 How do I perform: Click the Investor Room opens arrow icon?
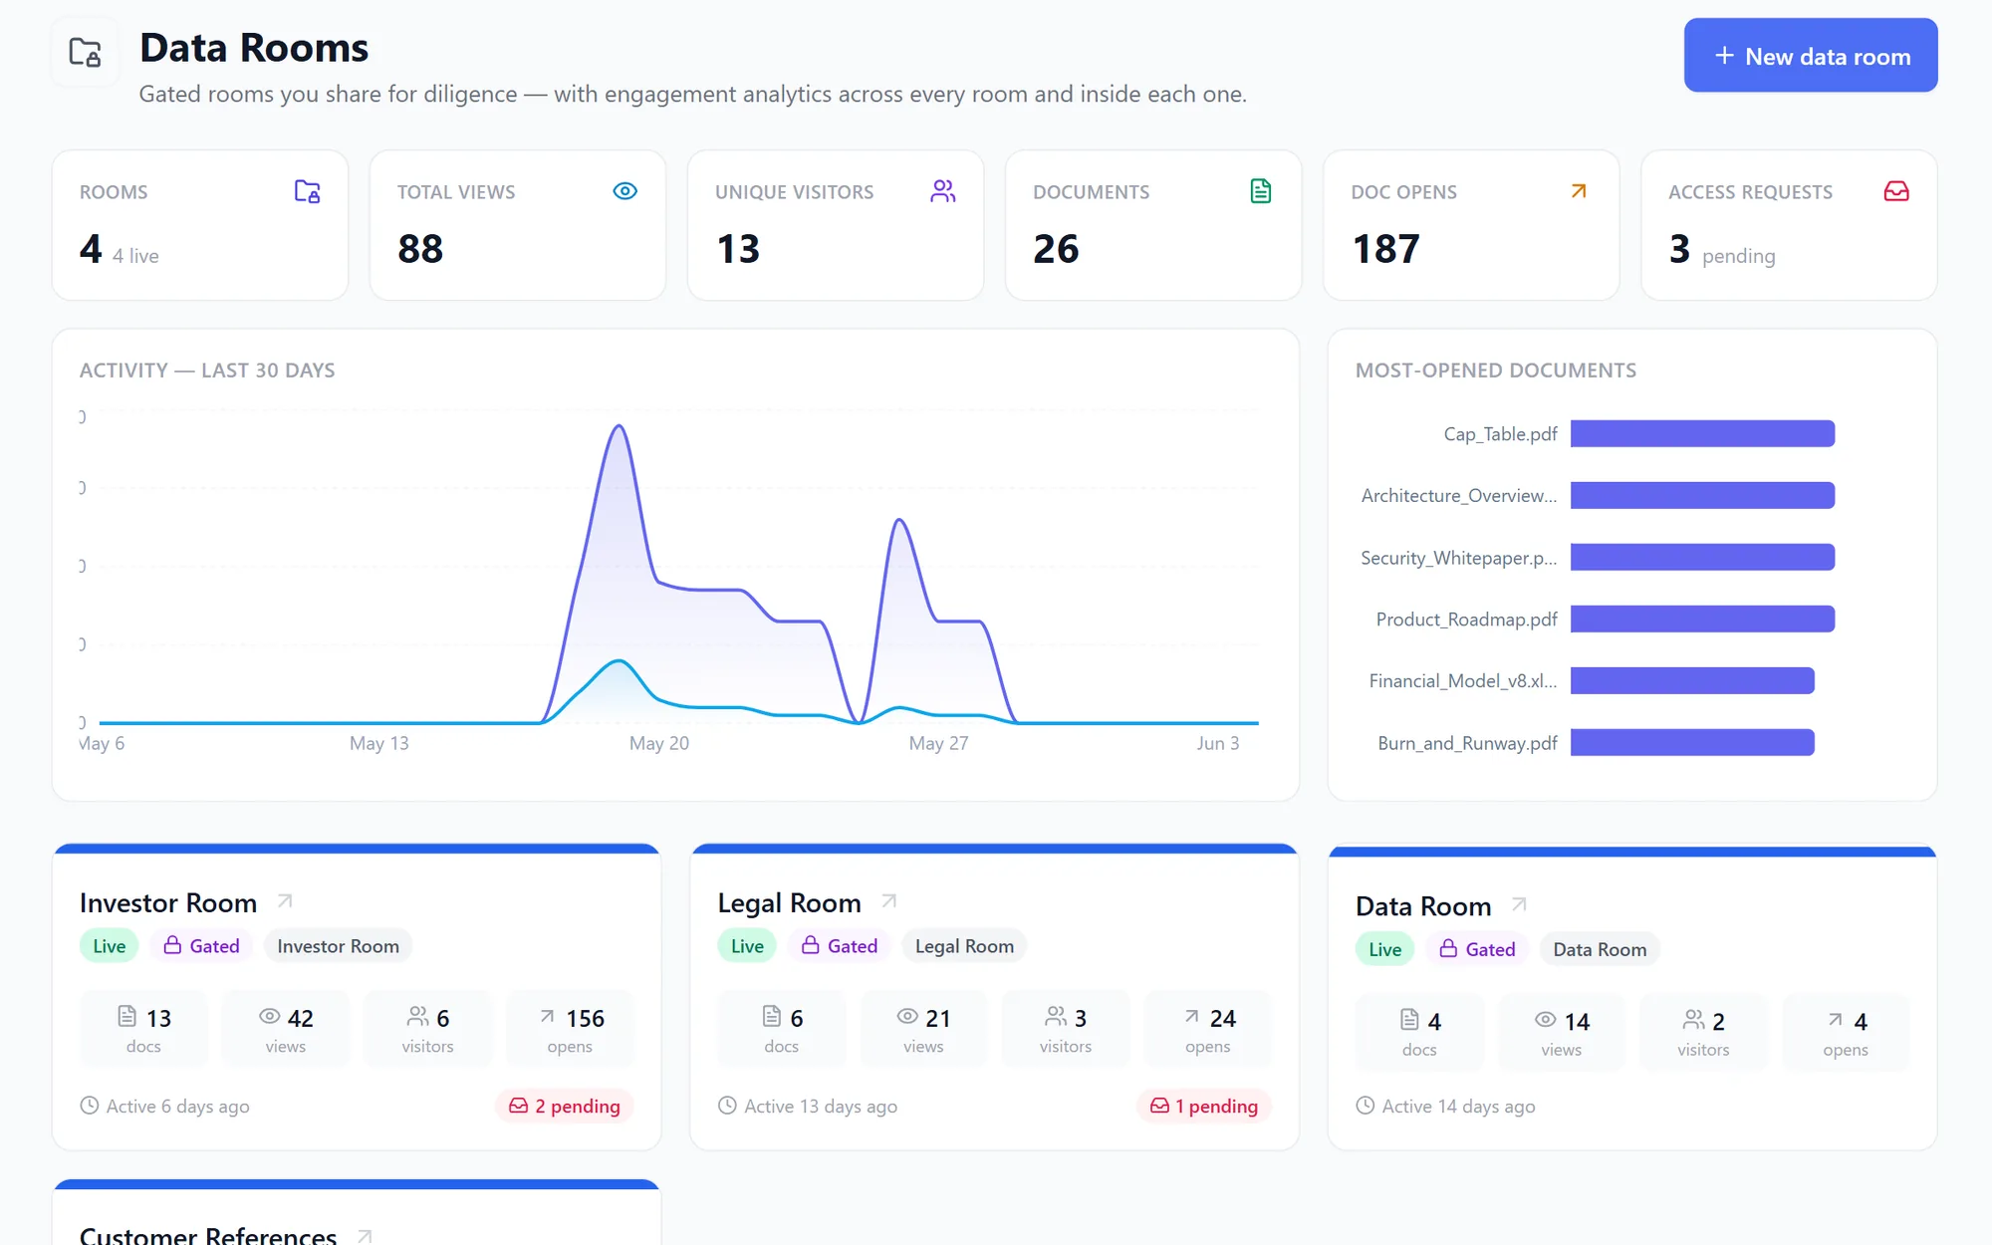(547, 1017)
